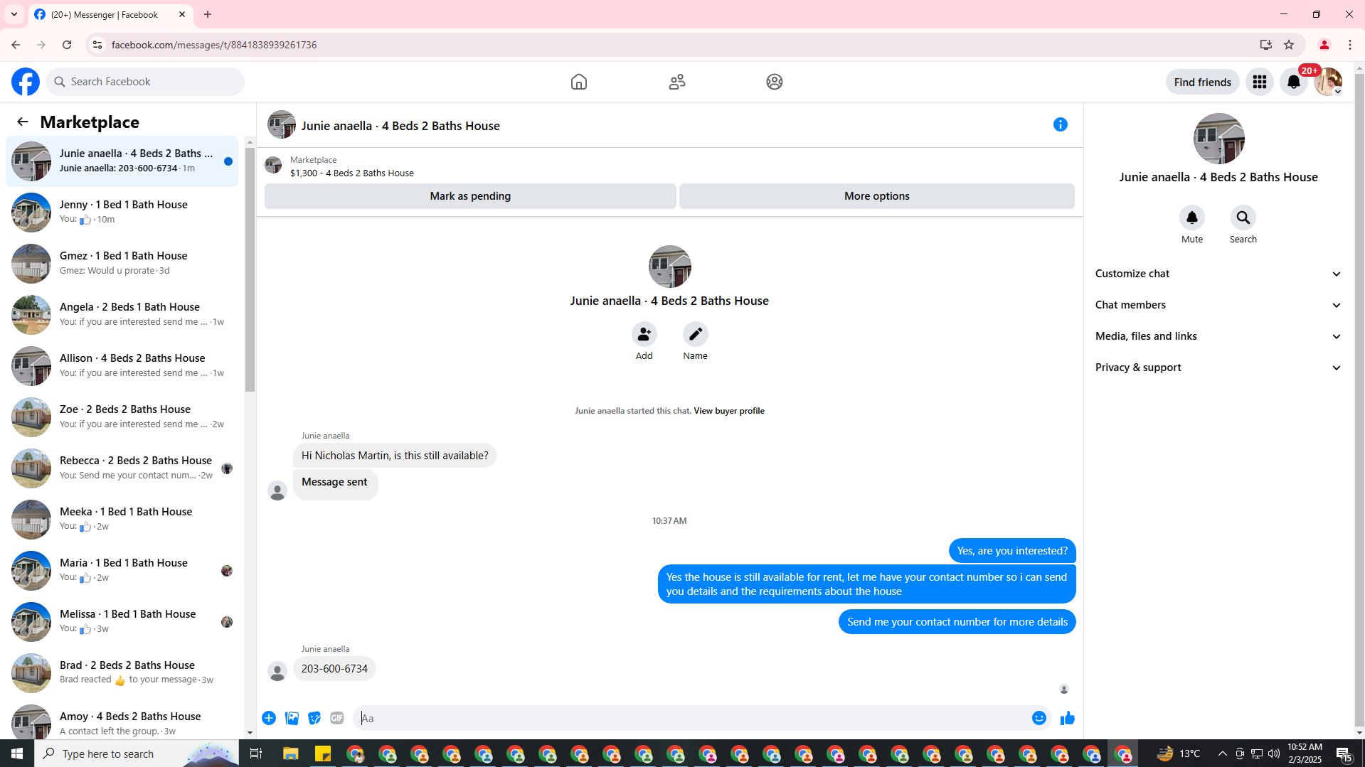This screenshot has width=1365, height=767.
Task: Toggle the conversation information panel
Action: point(1061,125)
